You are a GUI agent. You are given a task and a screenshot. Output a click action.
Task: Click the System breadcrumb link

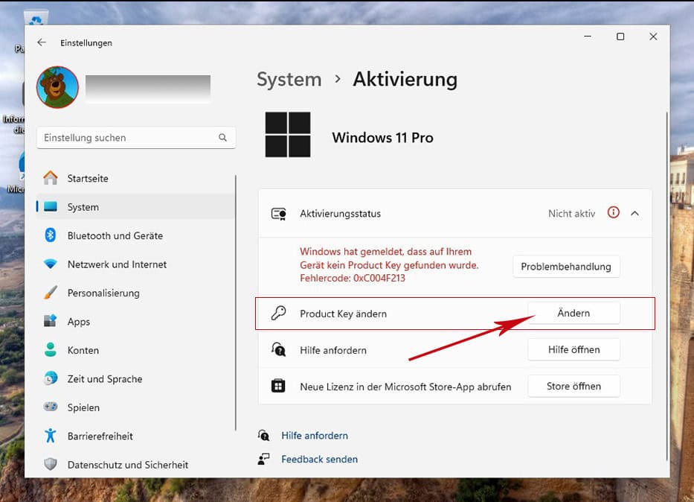pyautogui.click(x=289, y=80)
